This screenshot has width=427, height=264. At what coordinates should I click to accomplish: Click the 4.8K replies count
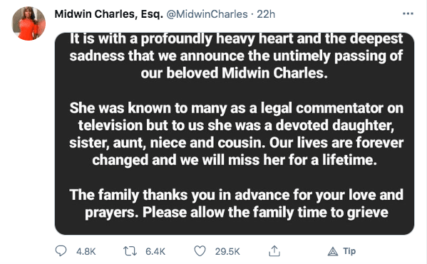pos(86,251)
